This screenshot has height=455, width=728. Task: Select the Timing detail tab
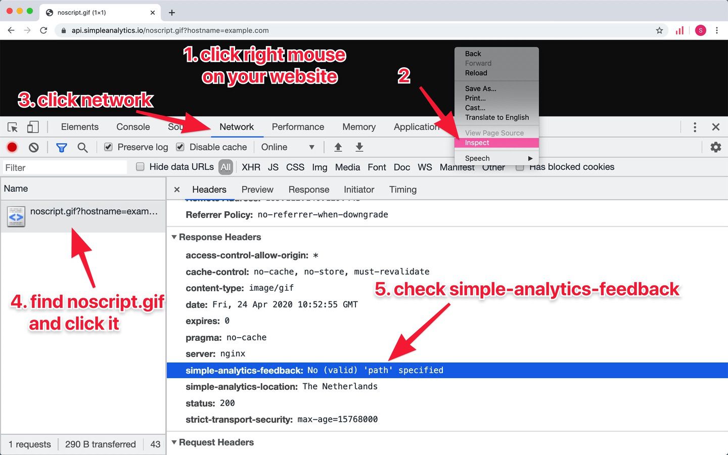click(x=403, y=190)
